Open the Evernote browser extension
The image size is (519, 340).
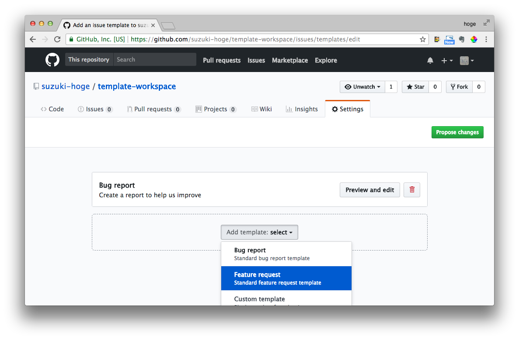pyautogui.click(x=461, y=39)
